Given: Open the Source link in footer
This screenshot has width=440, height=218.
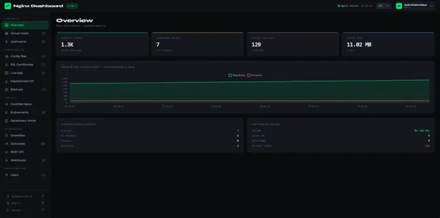Looking at the screenshot, I should click(x=25, y=210).
